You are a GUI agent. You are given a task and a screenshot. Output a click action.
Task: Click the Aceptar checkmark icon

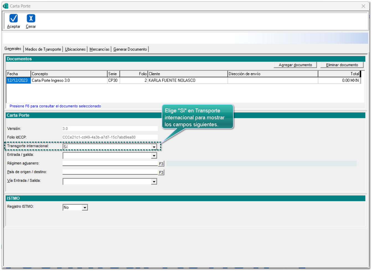(14, 19)
